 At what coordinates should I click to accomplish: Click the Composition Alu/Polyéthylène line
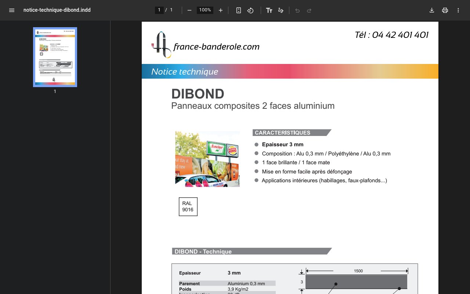tap(326, 154)
